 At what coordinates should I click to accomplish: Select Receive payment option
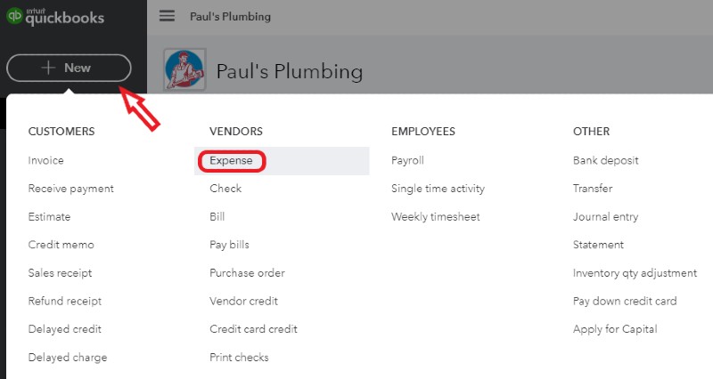pyautogui.click(x=71, y=189)
